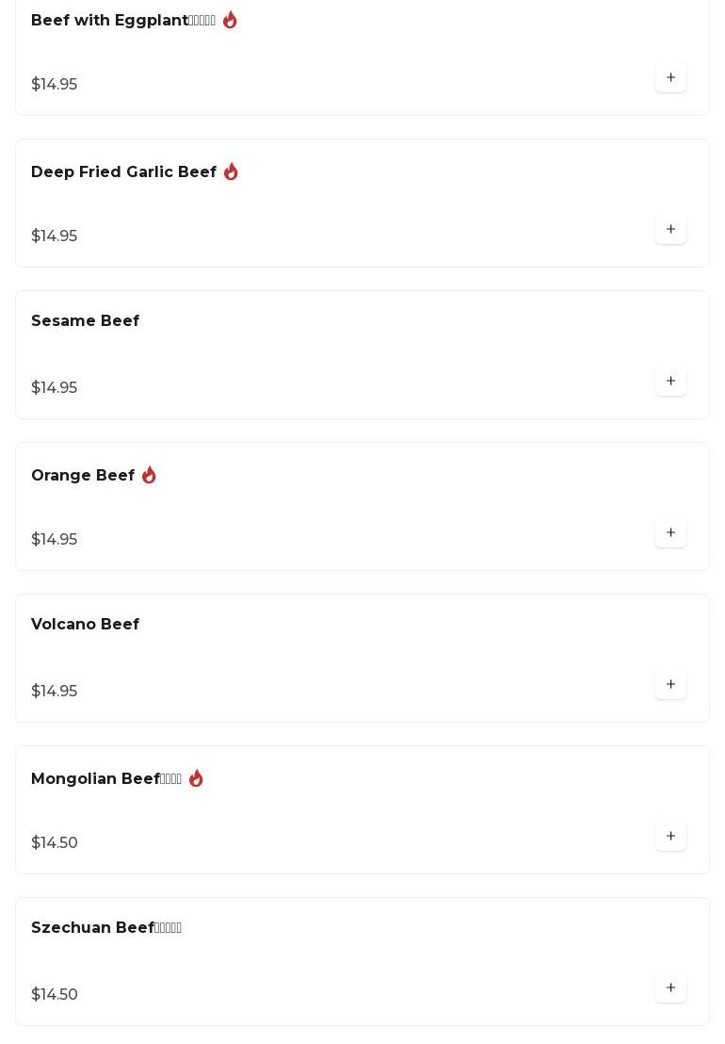Add Mongolian Beef to the order
The height and width of the screenshot is (1044, 725).
(670, 837)
